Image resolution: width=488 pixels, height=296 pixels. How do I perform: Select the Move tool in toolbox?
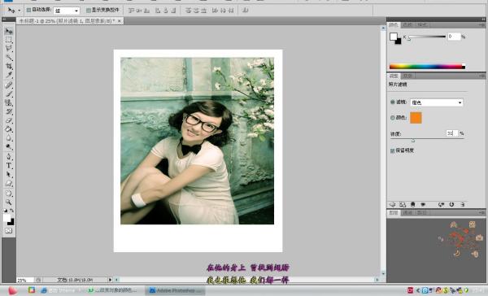9,31
